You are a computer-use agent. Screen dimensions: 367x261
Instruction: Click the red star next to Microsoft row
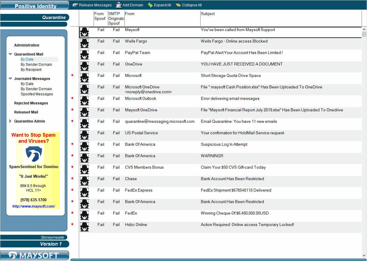point(72,75)
